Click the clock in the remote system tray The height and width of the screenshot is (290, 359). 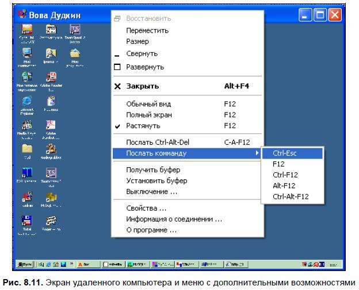point(333,265)
